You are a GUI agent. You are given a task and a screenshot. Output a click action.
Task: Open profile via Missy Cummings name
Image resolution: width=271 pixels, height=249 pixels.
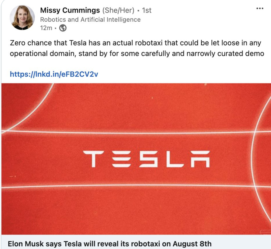(70, 11)
